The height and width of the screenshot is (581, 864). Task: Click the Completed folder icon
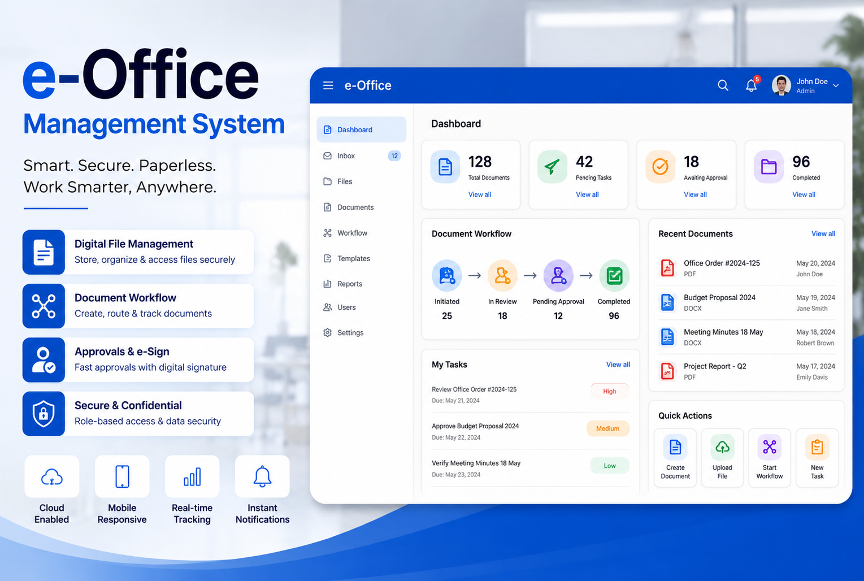(x=769, y=167)
